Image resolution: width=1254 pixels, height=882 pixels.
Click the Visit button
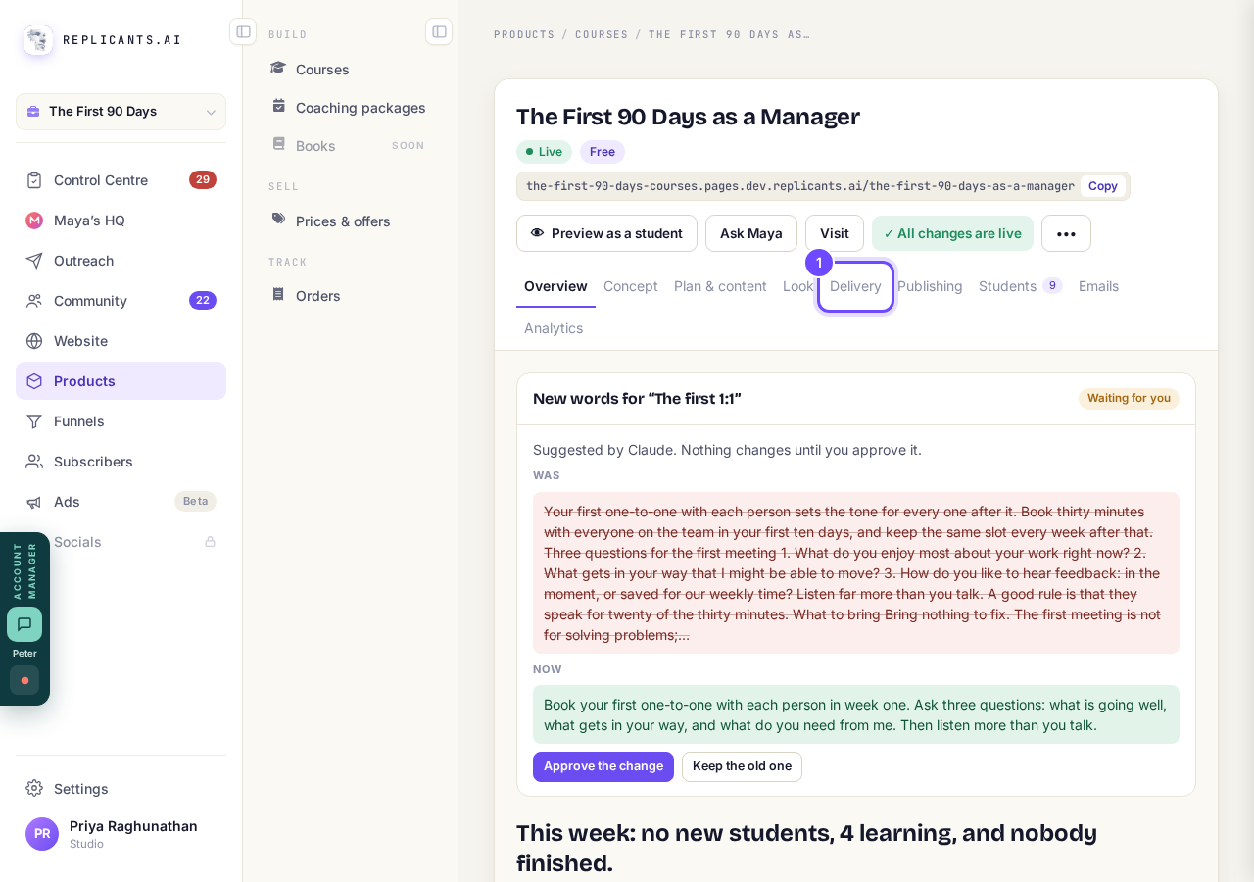coord(835,233)
